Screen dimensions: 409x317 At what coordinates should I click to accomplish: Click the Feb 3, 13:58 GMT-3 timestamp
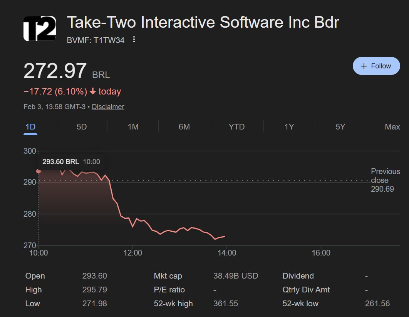pyautogui.click(x=54, y=107)
